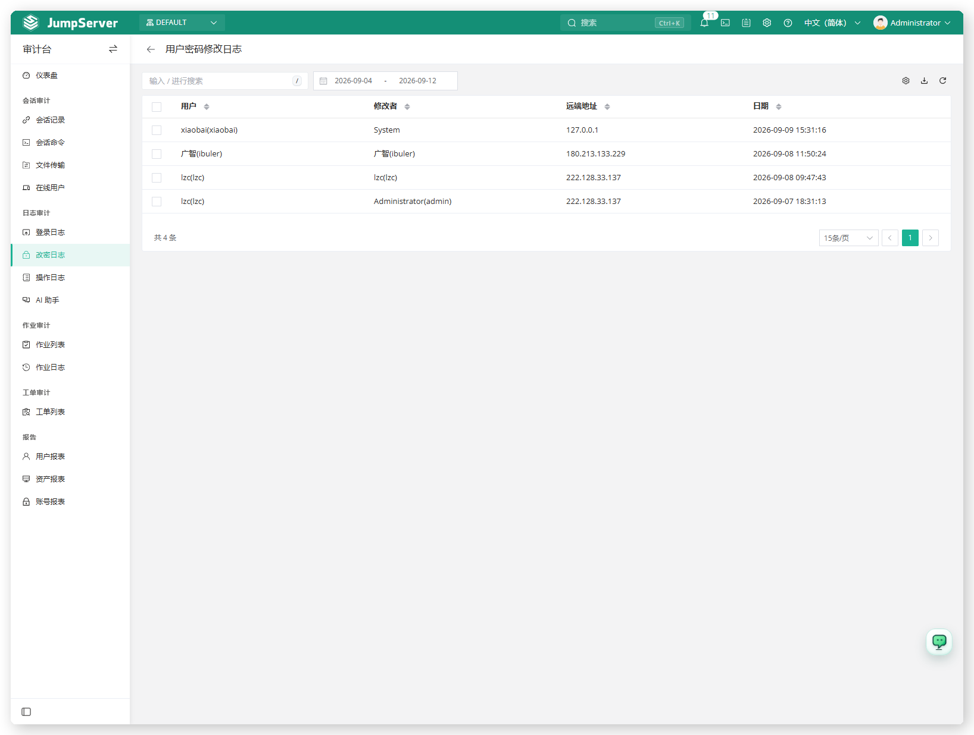The width and height of the screenshot is (974, 735).
Task: Open 会话记录 in the sidebar
Action: coord(70,120)
